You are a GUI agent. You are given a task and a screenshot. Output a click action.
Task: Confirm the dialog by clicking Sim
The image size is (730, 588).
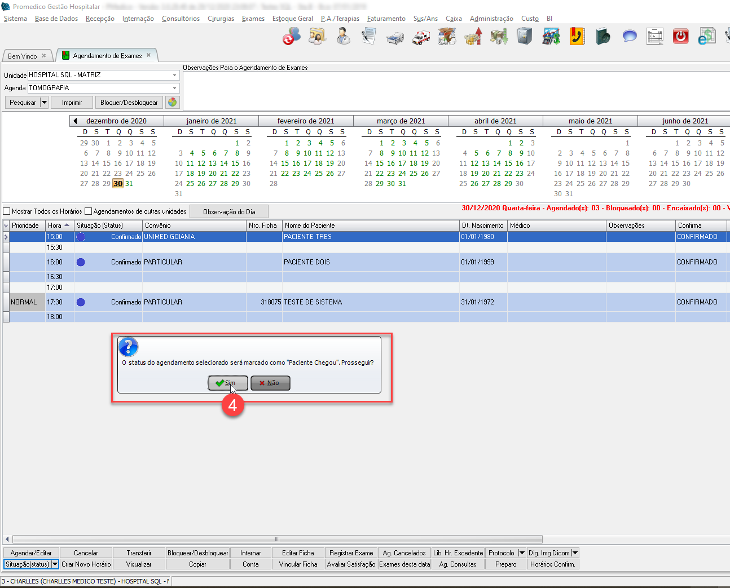pos(227,383)
